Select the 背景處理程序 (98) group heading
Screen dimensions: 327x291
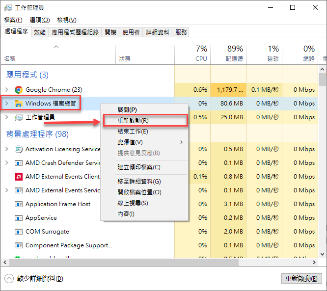tap(37, 134)
